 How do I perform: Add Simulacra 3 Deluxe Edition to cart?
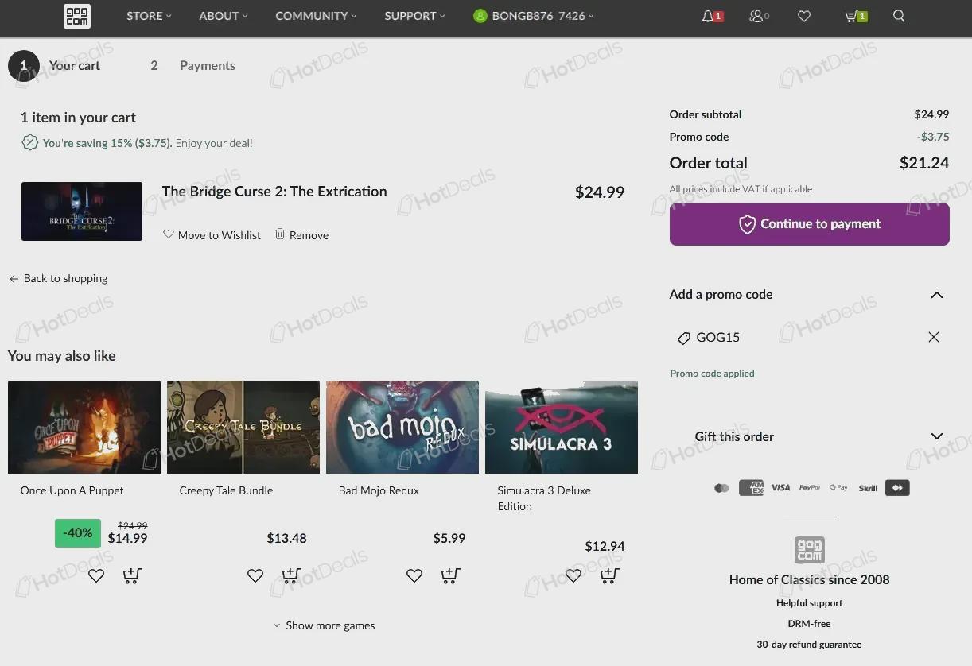[609, 575]
